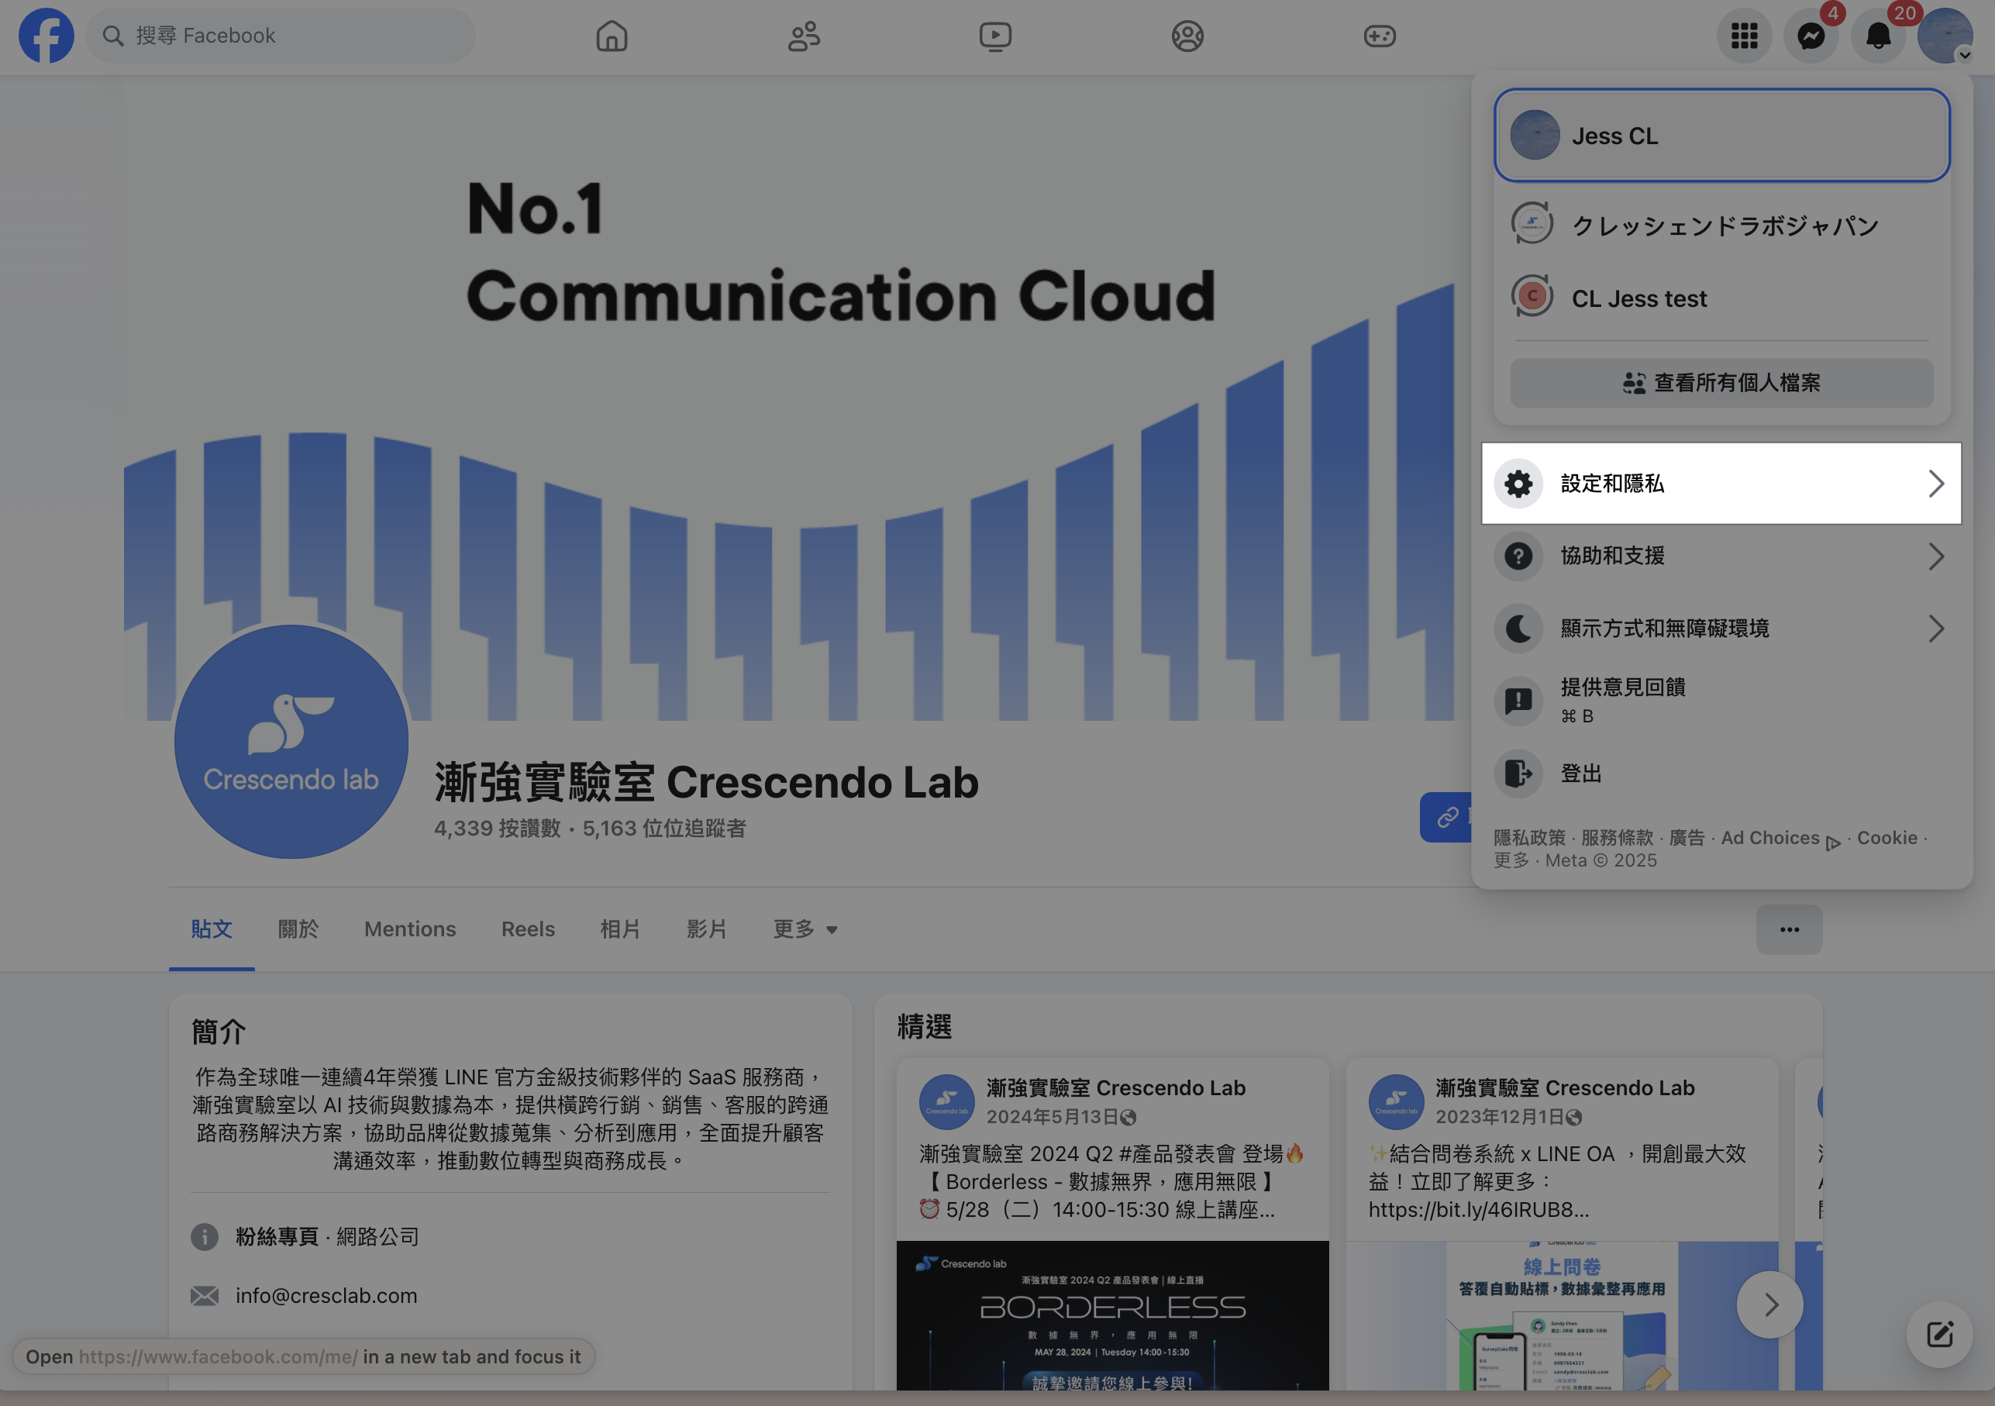
Task: Click next arrow in 精選 carousel
Action: (1770, 1304)
